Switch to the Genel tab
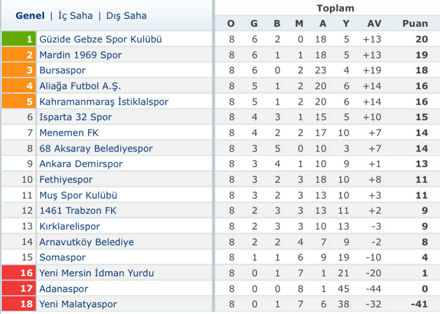The width and height of the screenshot is (440, 314). [x=30, y=16]
